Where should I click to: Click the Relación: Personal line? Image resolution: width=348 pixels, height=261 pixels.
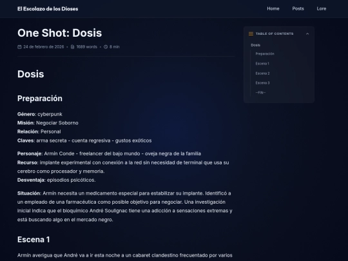(39, 131)
